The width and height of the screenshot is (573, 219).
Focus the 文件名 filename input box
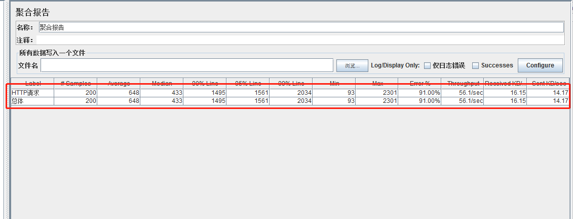pyautogui.click(x=187, y=65)
